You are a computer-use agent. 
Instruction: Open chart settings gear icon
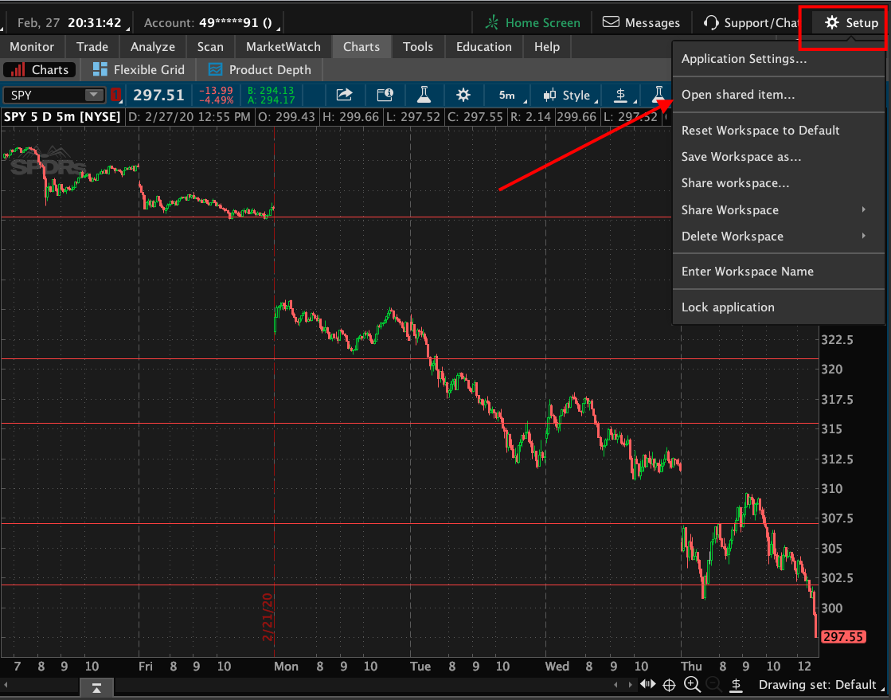pyautogui.click(x=463, y=96)
